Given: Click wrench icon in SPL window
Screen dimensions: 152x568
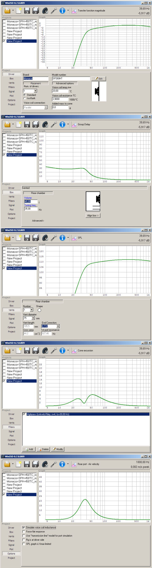Looking at the screenshot, I should click(54, 238).
